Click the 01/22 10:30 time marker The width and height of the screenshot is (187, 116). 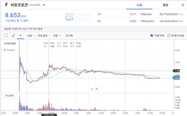[x=49, y=115]
